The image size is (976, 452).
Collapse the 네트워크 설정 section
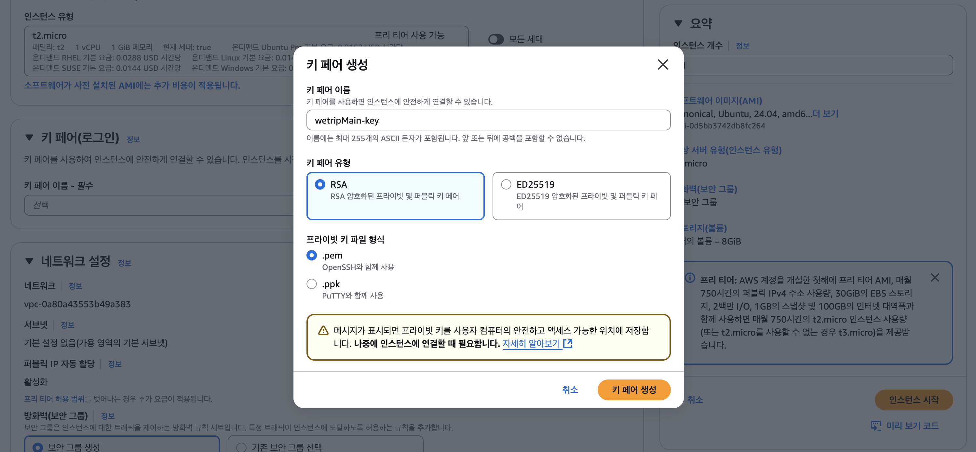coord(29,261)
